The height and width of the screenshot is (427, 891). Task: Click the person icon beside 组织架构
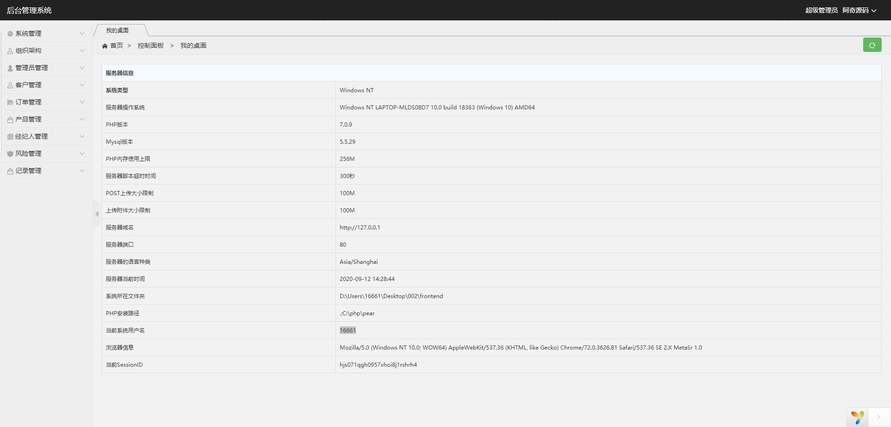click(x=10, y=51)
